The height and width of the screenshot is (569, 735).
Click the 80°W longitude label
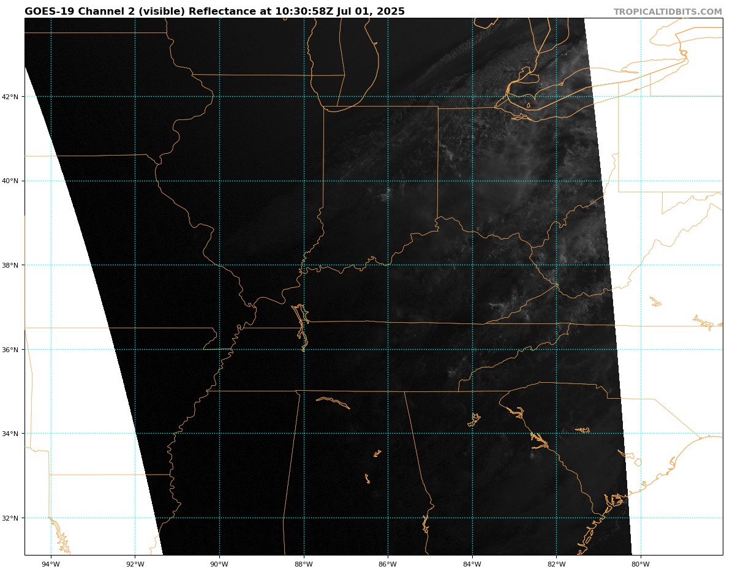pyautogui.click(x=640, y=564)
